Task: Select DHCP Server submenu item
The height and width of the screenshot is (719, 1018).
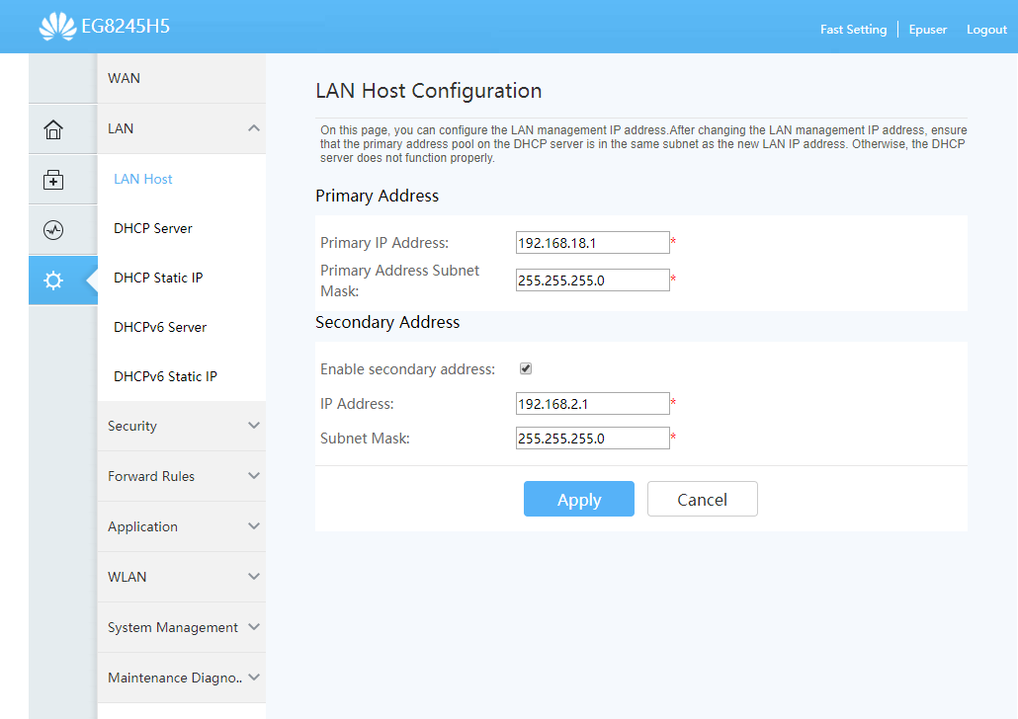Action: [153, 228]
